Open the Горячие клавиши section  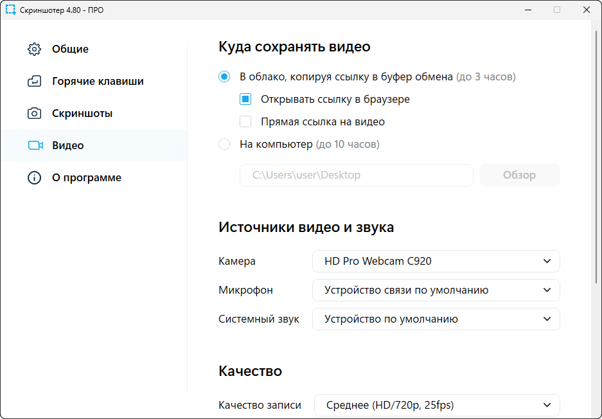[x=94, y=82]
